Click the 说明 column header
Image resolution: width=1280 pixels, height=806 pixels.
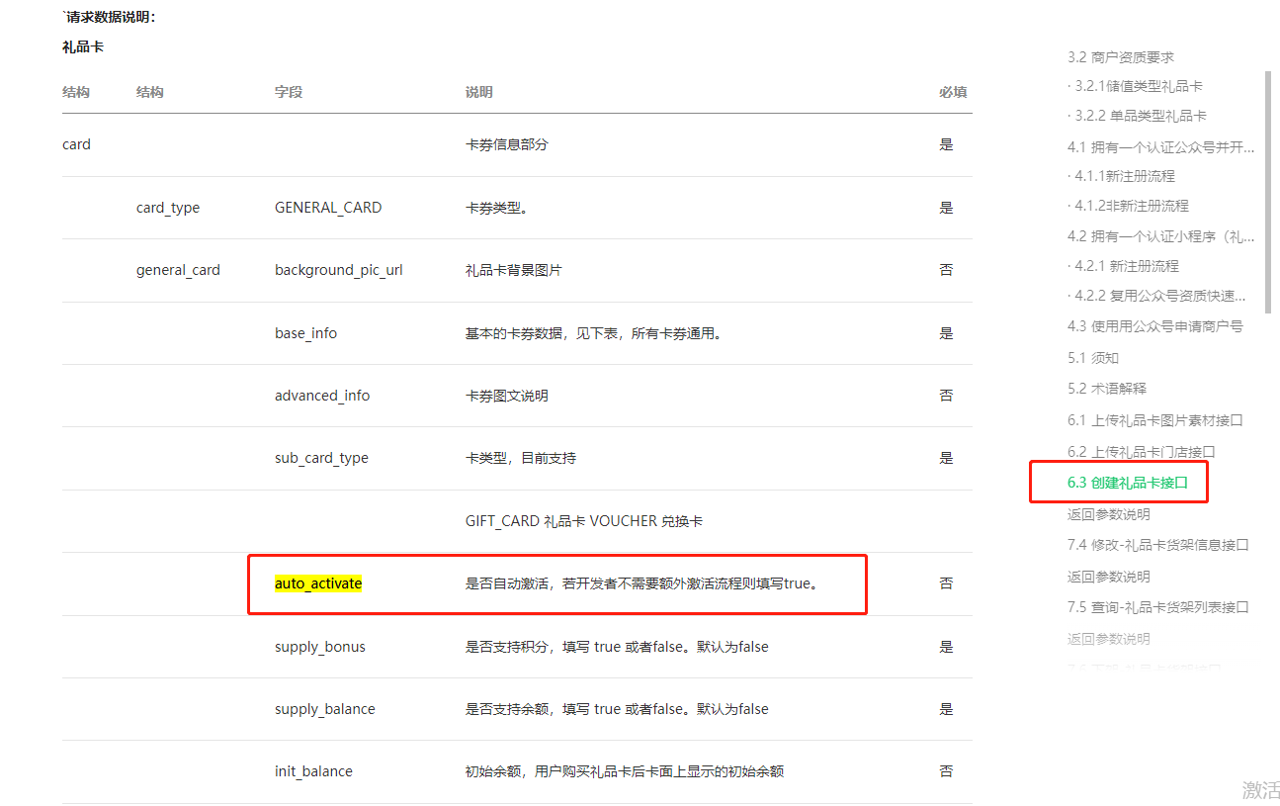pos(479,92)
